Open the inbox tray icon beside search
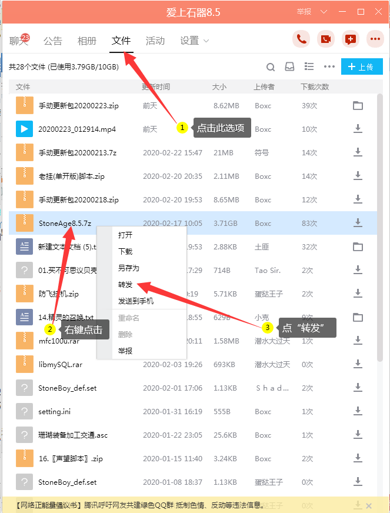390x513 pixels. [x=289, y=66]
